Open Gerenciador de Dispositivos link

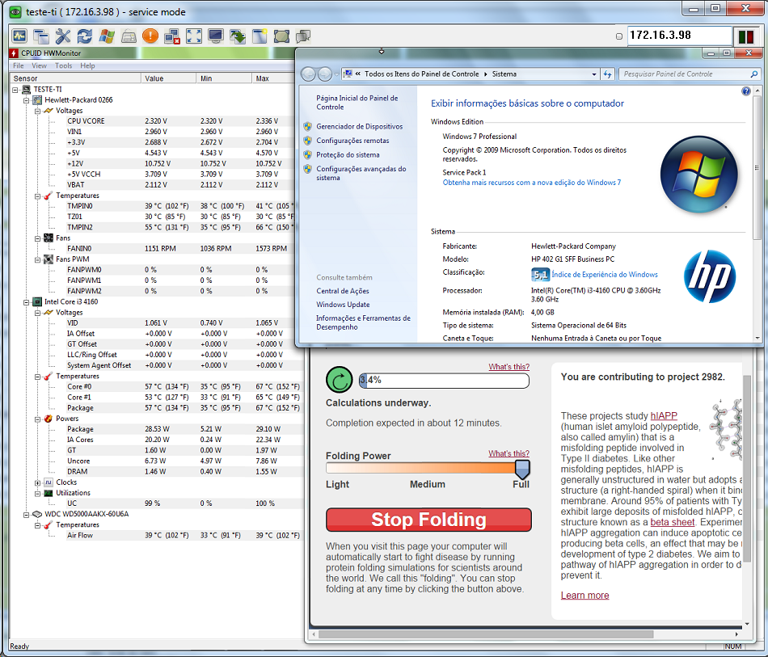359,126
